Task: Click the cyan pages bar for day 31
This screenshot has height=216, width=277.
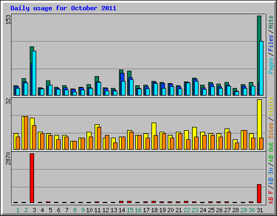Action: point(261,68)
